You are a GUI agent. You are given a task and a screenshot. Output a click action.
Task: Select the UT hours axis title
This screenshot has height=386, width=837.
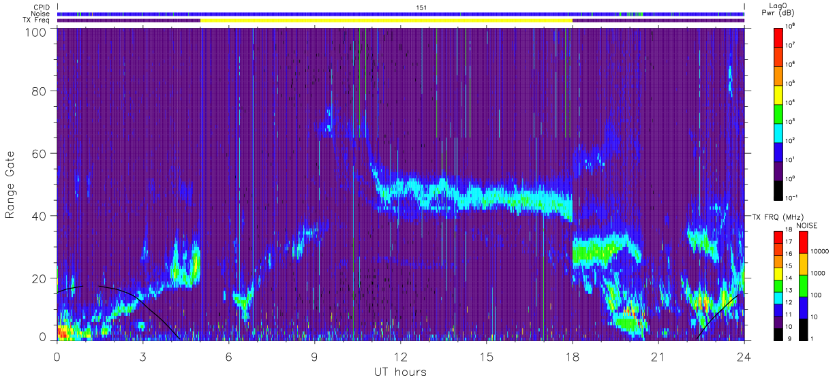(400, 372)
